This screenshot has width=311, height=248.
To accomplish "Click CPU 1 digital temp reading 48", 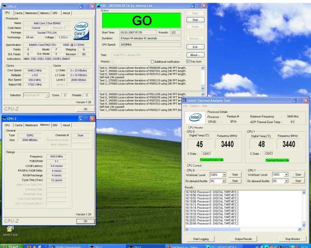I will [261, 144].
